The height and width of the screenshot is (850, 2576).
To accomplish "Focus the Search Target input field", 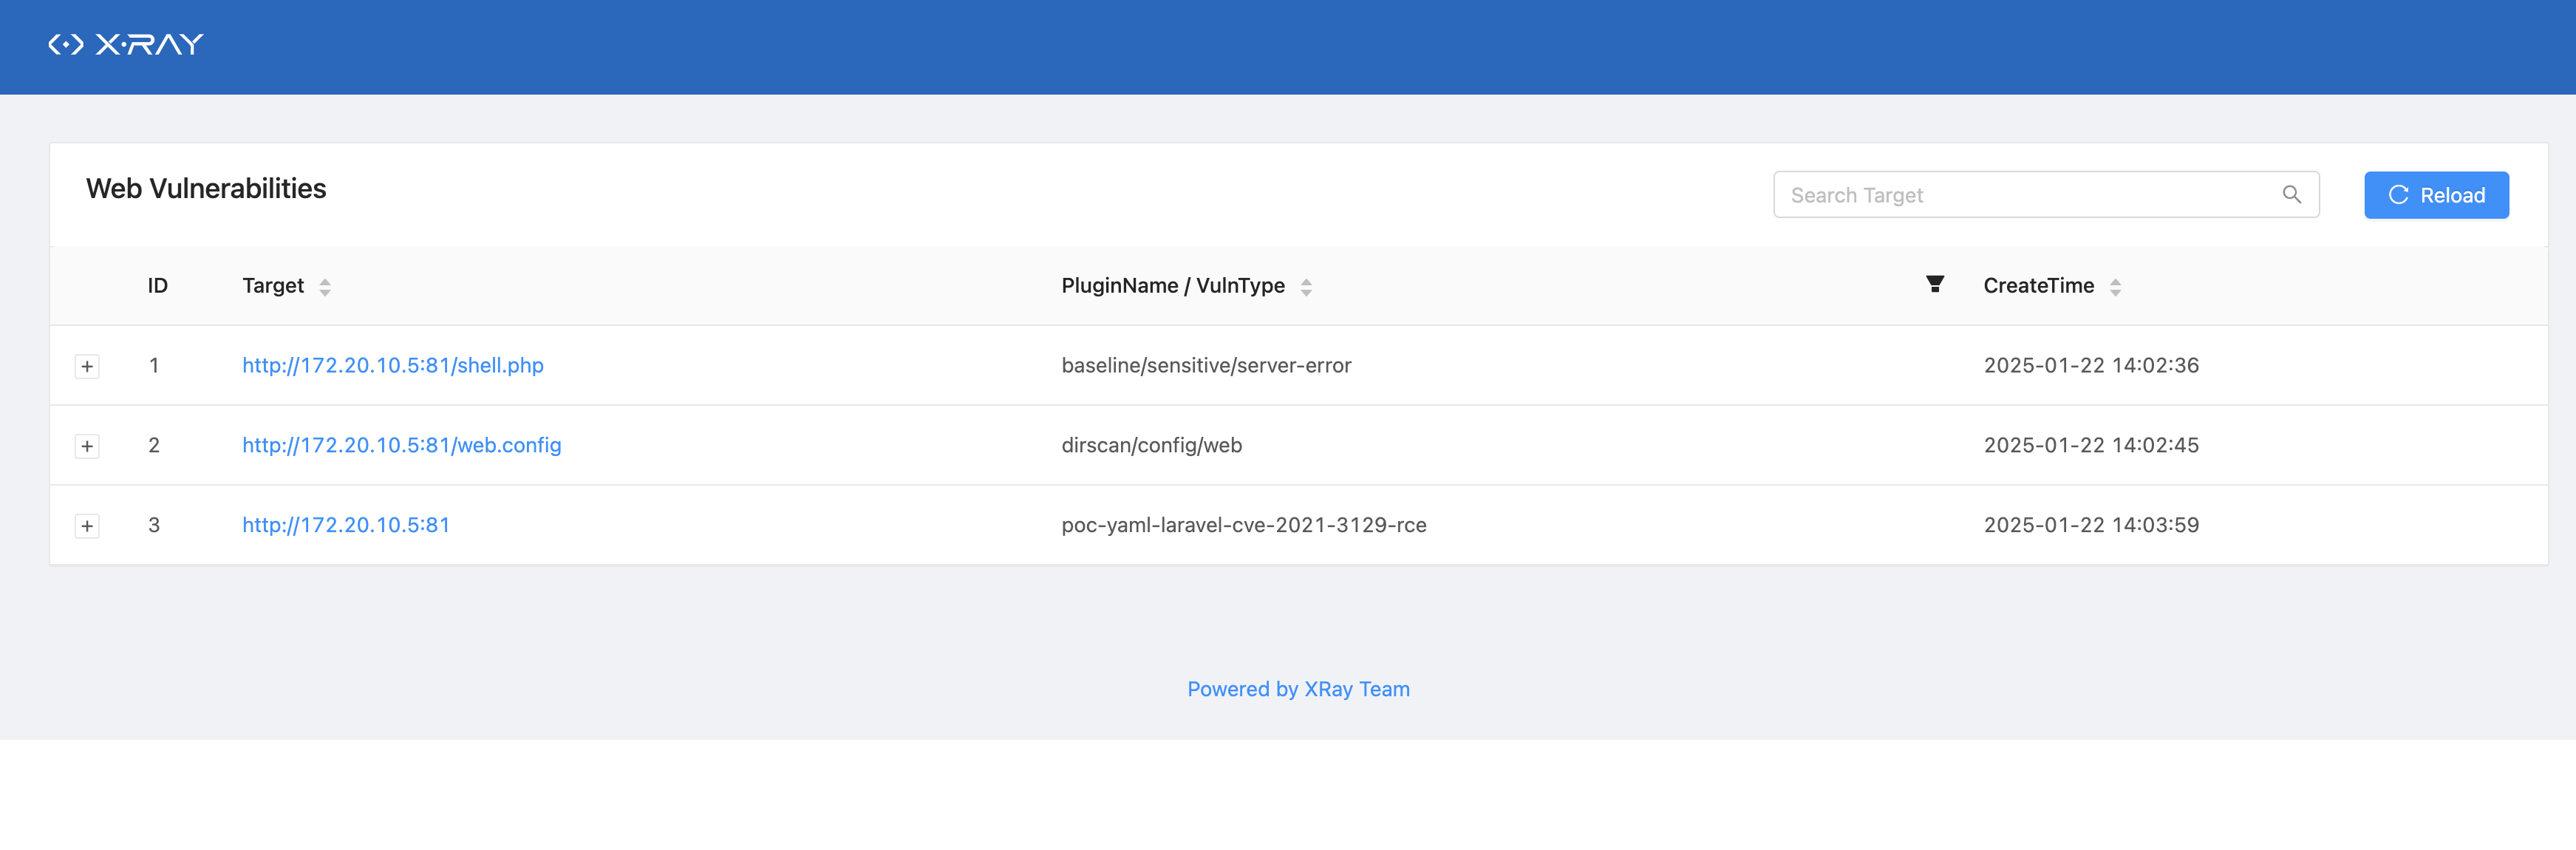I will [x=2020, y=195].
